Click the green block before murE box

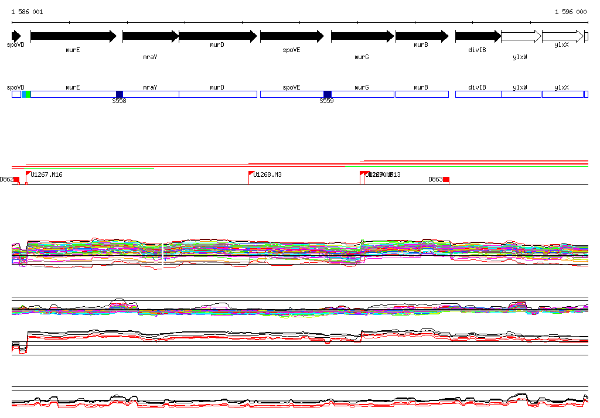[28, 94]
